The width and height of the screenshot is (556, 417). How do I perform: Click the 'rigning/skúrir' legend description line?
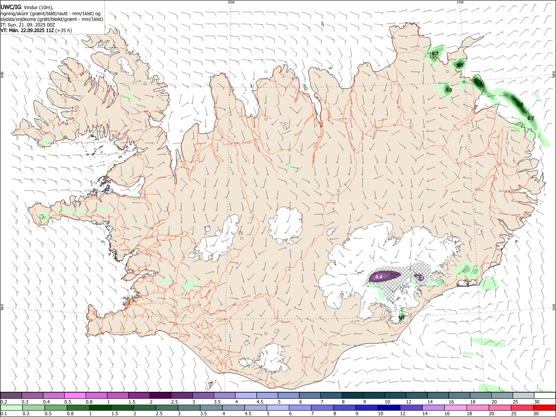[50, 13]
